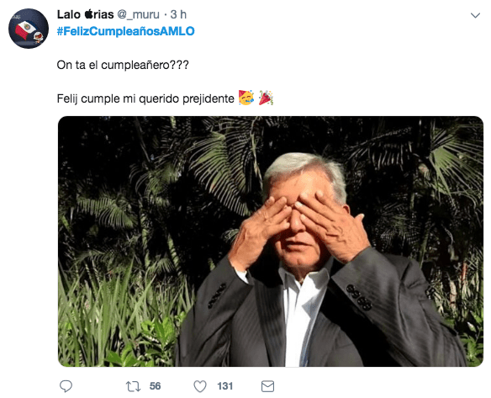Viewport: 491px width, 398px height.
Task: Open the tweet options chevron menu
Action: coord(475,15)
